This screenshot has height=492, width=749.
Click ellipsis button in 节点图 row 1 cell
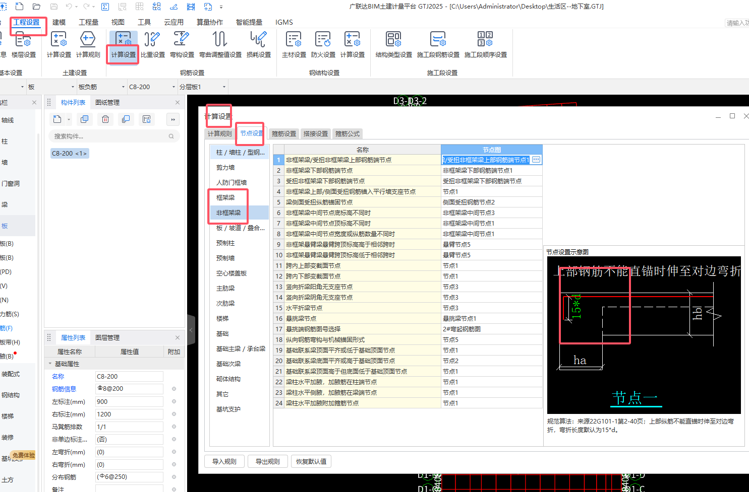pyautogui.click(x=536, y=160)
